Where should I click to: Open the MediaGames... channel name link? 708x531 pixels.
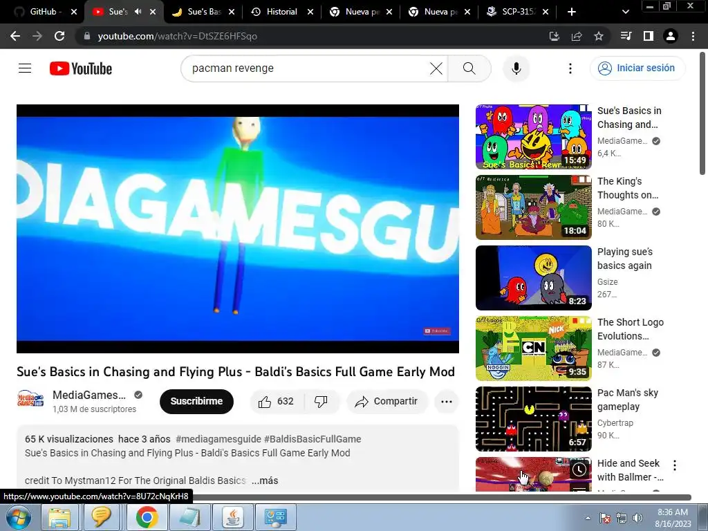[x=89, y=395]
